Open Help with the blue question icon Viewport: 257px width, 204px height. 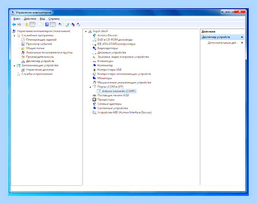[47, 24]
